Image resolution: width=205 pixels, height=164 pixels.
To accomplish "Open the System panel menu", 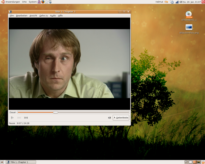I will click(x=33, y=2).
